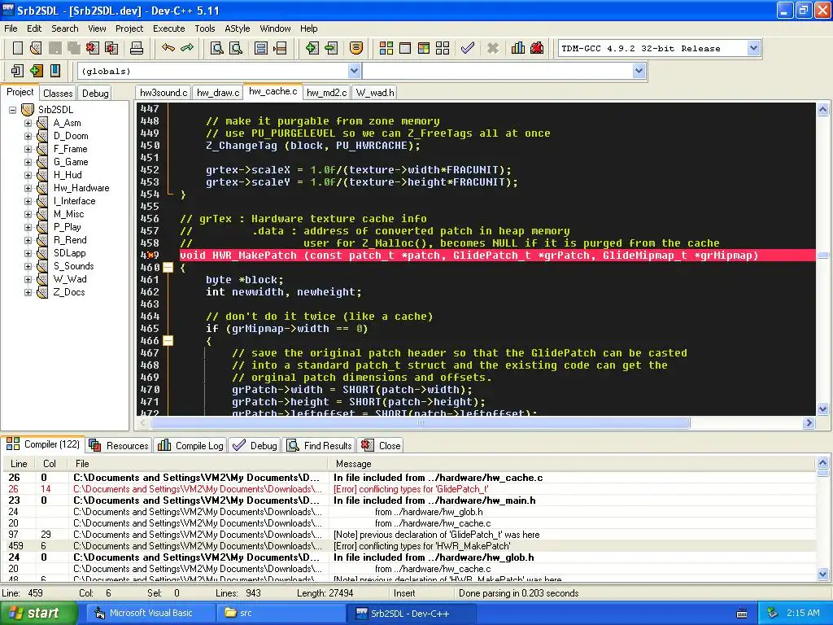
Task: Click the editor horizontal scrollbar thumb
Action: click(421, 423)
